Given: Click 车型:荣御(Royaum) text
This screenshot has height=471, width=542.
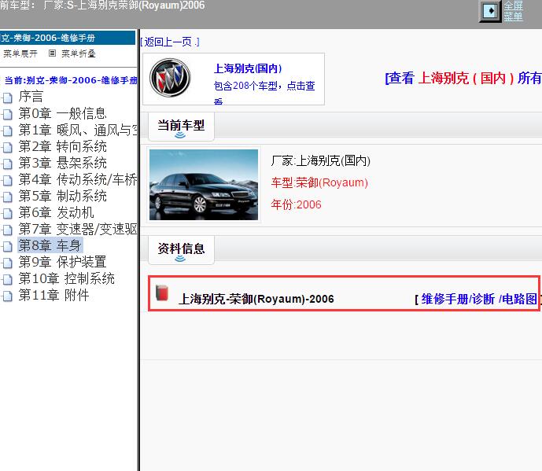Looking at the screenshot, I should 319,182.
